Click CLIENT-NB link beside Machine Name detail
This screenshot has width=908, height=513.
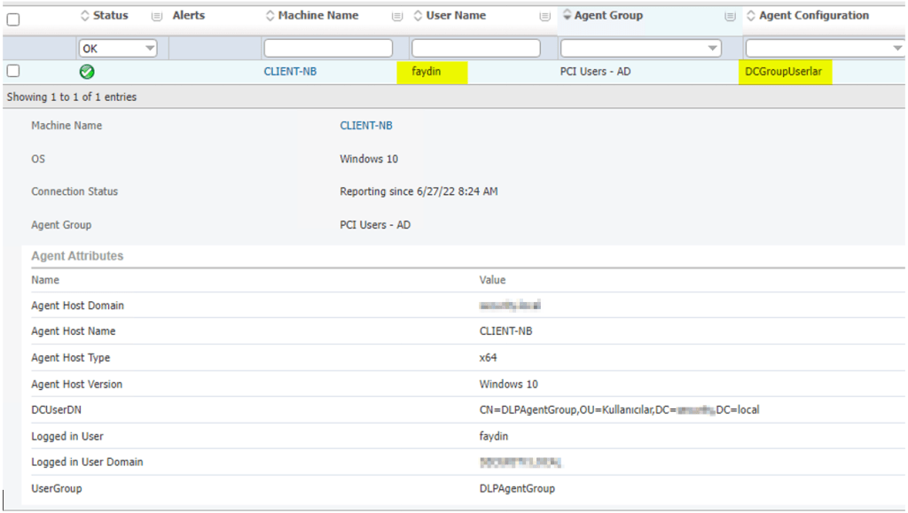[365, 126]
